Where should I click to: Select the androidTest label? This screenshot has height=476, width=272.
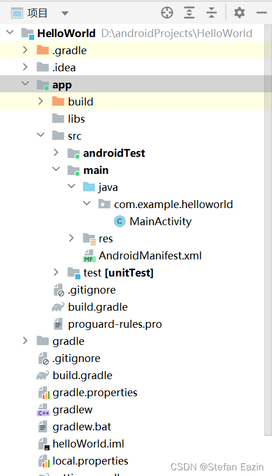coord(114,153)
